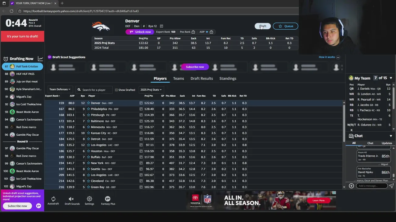This screenshot has height=222, width=396.
Task: Click Subscribe now in Draft Scout Suggestions
Action: click(x=195, y=67)
